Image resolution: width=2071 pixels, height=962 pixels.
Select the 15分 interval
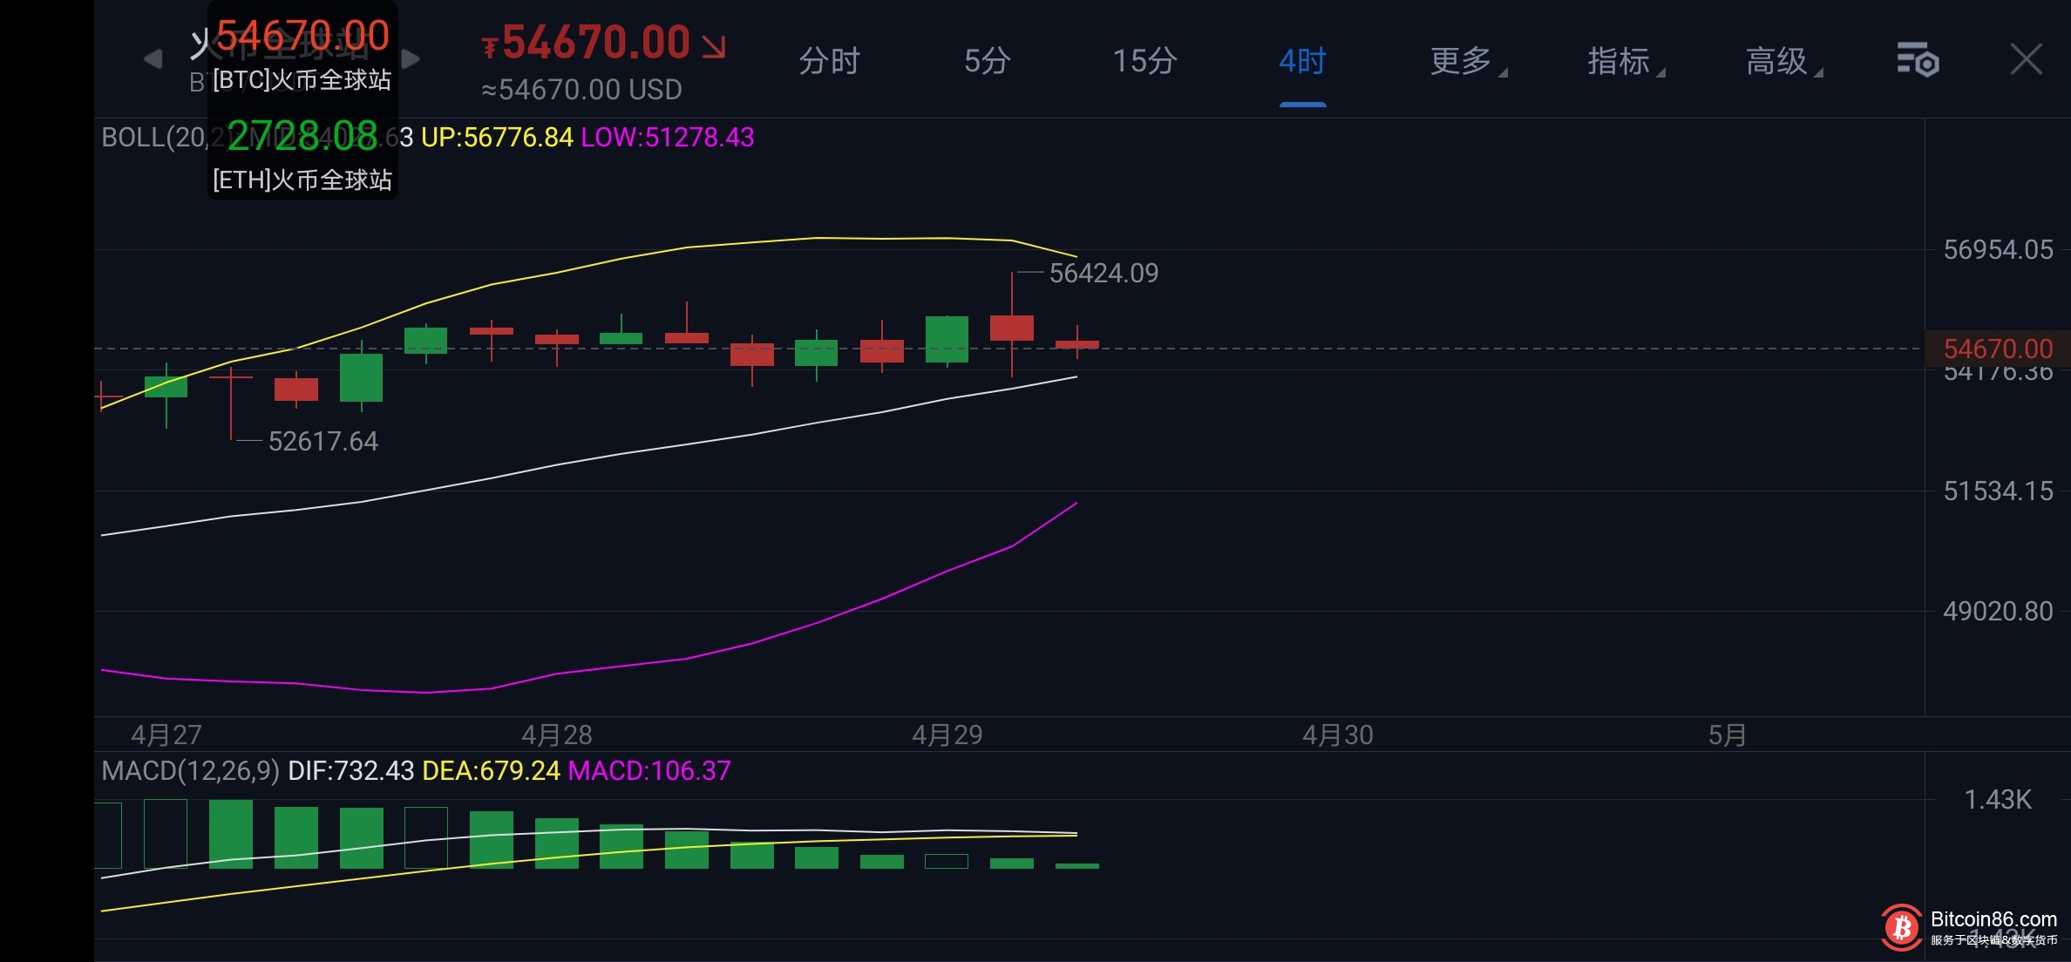(1144, 61)
